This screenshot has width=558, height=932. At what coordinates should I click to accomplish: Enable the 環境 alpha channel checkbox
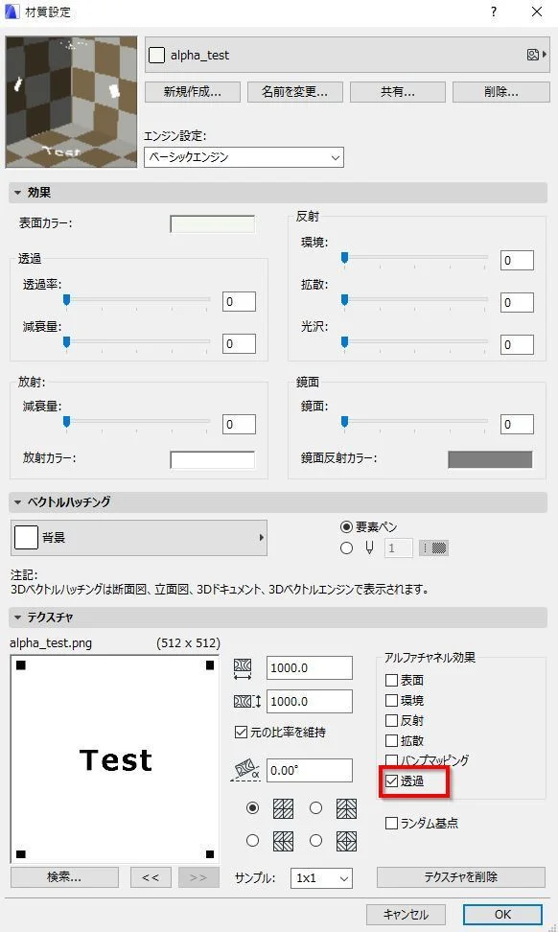391,700
